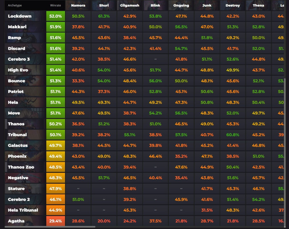The height and width of the screenshot is (229, 289).
Task: Click Phoenix vs Ongoing 35.2% cell
Action: pyautogui.click(x=181, y=156)
